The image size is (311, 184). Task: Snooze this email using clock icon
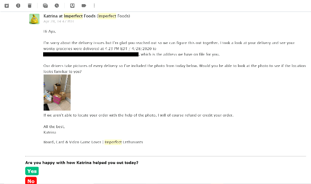coord(57,6)
